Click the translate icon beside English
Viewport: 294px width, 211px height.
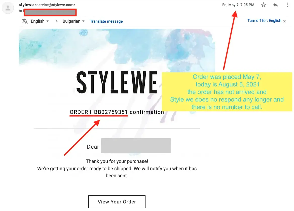click(x=25, y=21)
